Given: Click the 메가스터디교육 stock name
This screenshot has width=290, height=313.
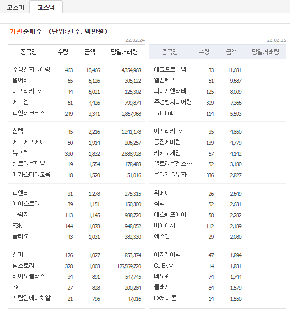Looking at the screenshot, I should [x=31, y=174].
